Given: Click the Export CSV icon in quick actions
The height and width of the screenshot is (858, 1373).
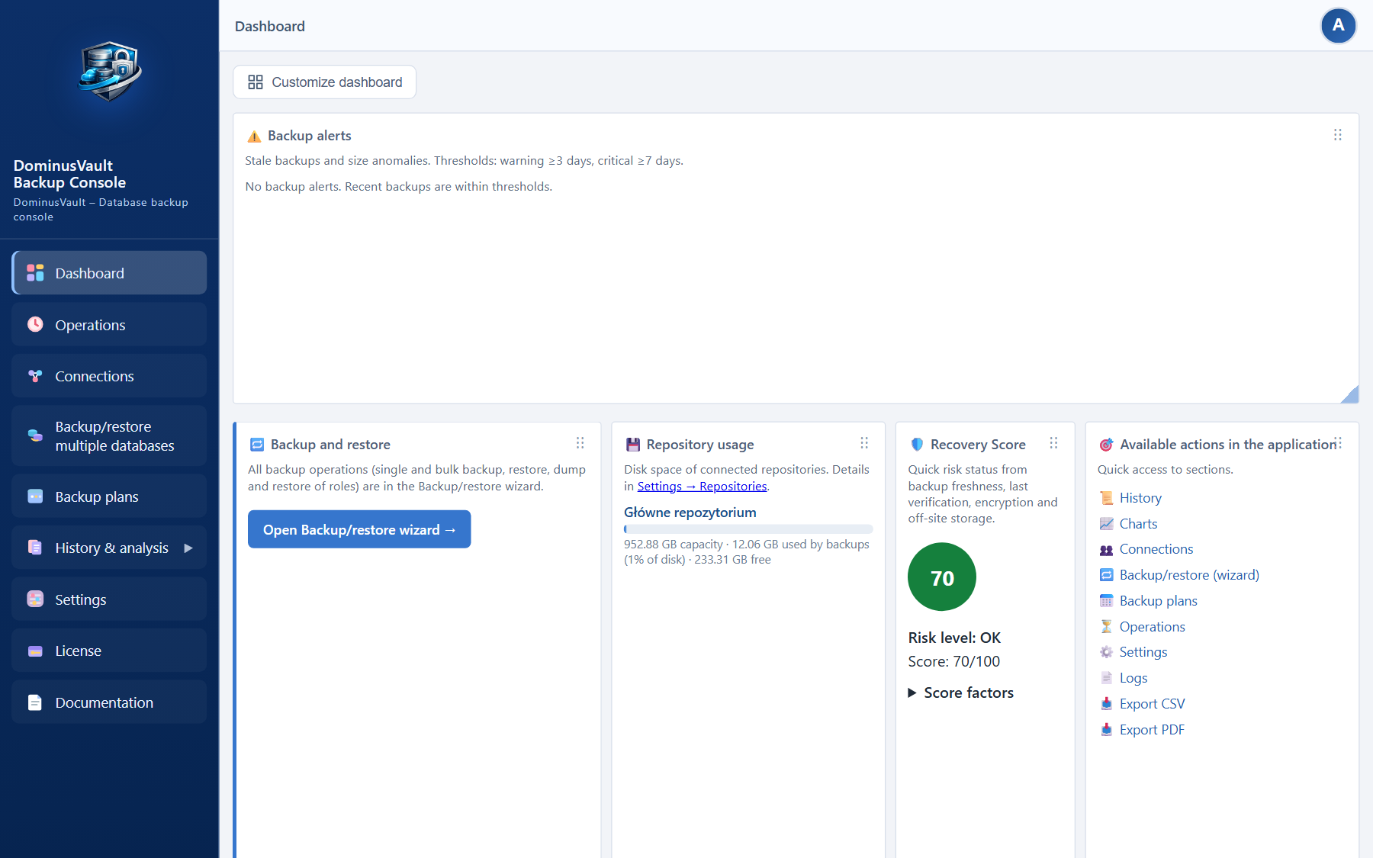Looking at the screenshot, I should (x=1106, y=704).
